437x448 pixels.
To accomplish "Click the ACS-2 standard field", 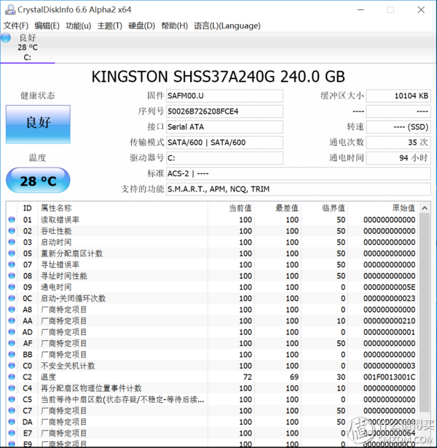I will tap(299, 173).
